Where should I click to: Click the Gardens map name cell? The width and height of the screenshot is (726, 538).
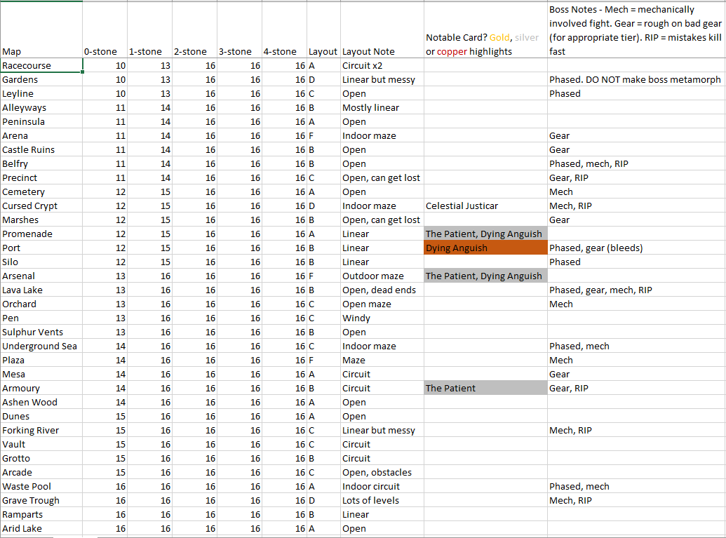pos(41,80)
